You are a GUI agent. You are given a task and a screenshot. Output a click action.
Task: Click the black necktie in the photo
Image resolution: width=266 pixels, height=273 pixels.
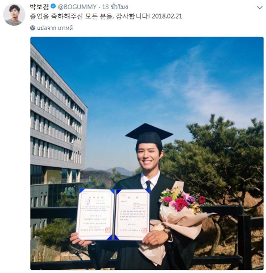tap(148, 185)
